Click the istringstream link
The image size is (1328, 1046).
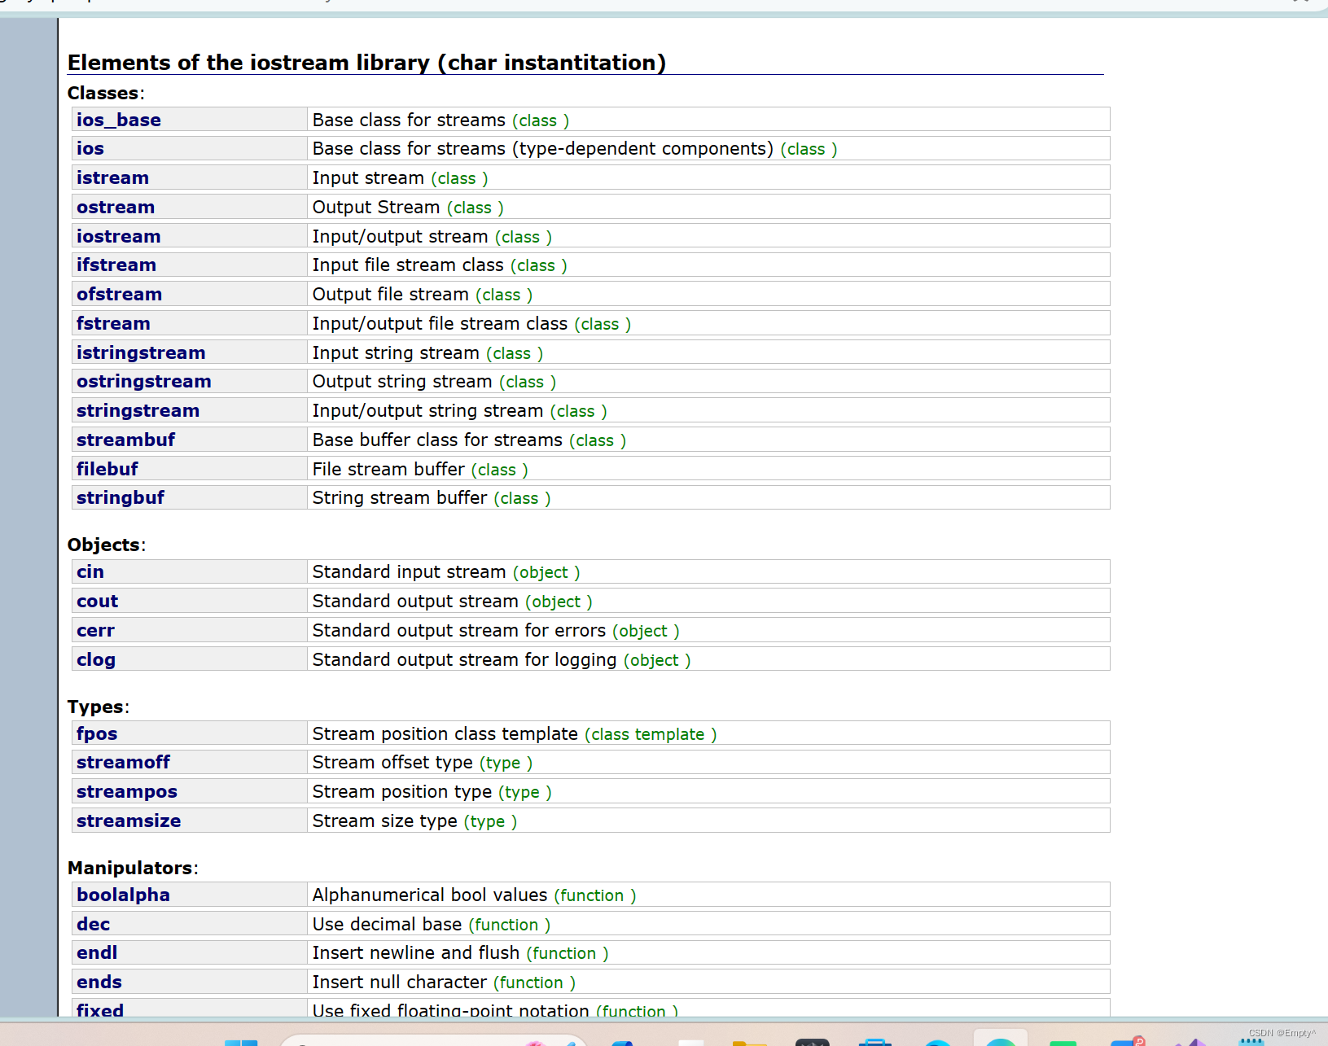click(141, 352)
